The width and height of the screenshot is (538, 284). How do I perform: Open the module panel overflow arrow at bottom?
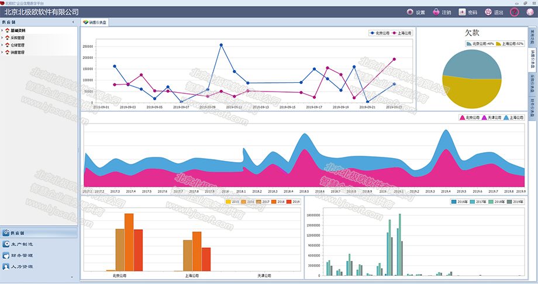click(72, 277)
